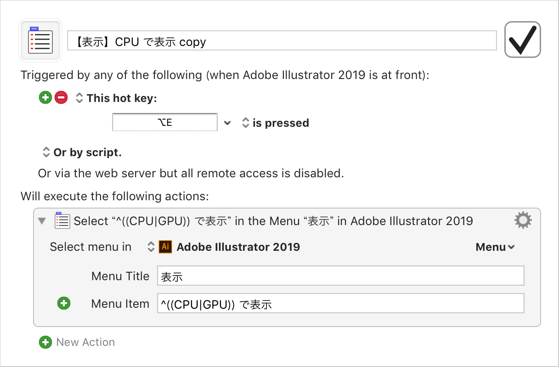The image size is (559, 367).
Task: Add a submenu level with green plus
Action: pyautogui.click(x=64, y=303)
